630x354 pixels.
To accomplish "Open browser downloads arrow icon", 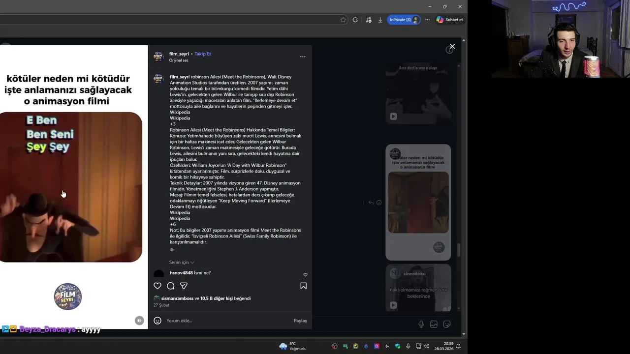I will 380,20.
